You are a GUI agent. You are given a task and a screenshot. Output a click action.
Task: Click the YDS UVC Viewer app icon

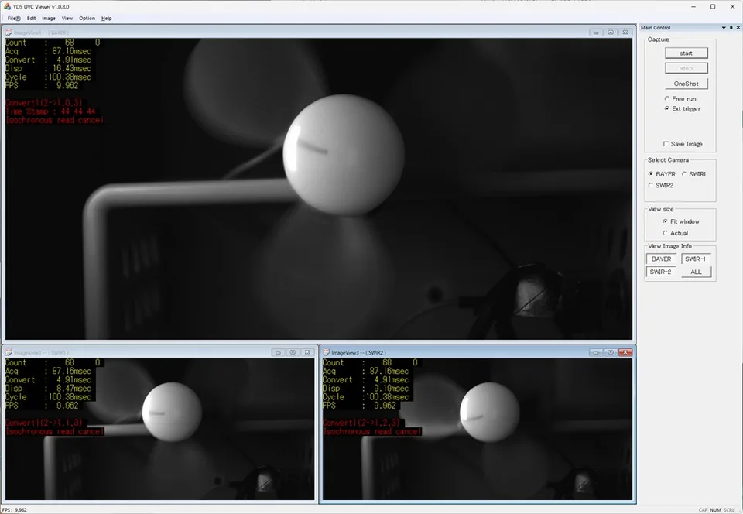[x=7, y=7]
